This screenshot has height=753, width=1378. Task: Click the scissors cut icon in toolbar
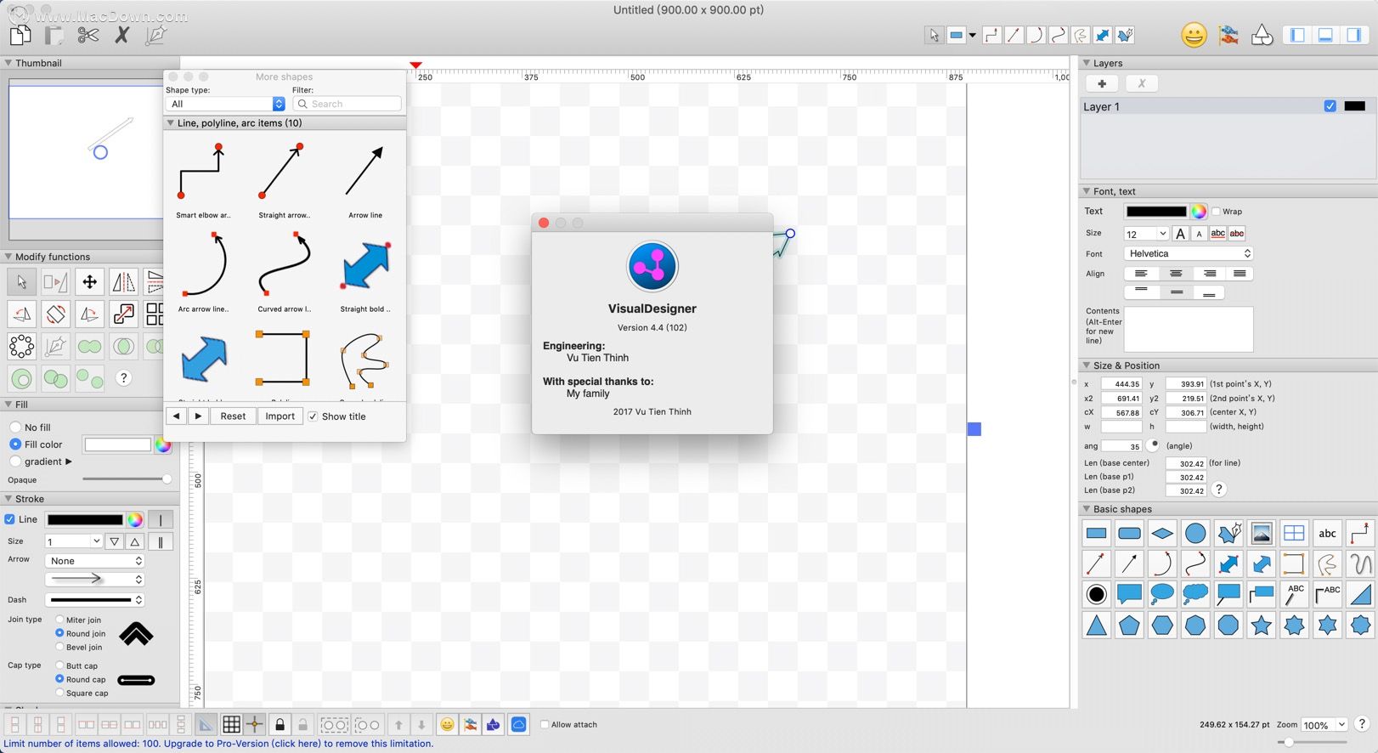point(88,35)
